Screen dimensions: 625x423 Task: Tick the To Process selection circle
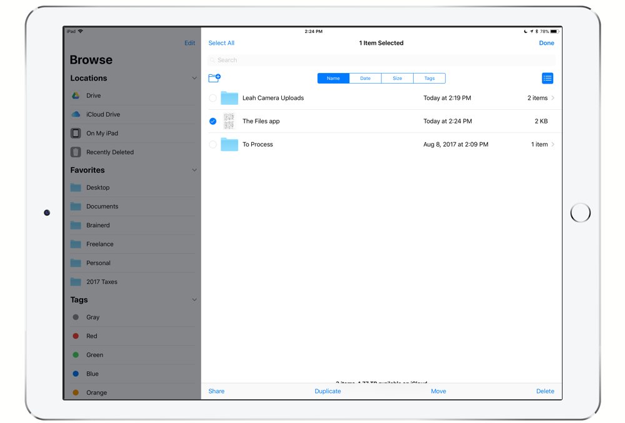pos(213,145)
